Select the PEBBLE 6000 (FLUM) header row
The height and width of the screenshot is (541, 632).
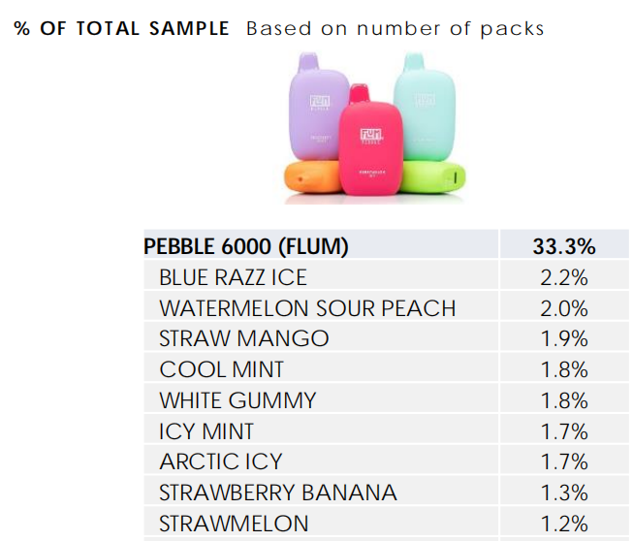[x=387, y=244]
